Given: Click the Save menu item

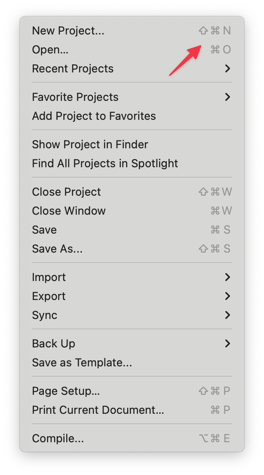Looking at the screenshot, I should (x=44, y=230).
